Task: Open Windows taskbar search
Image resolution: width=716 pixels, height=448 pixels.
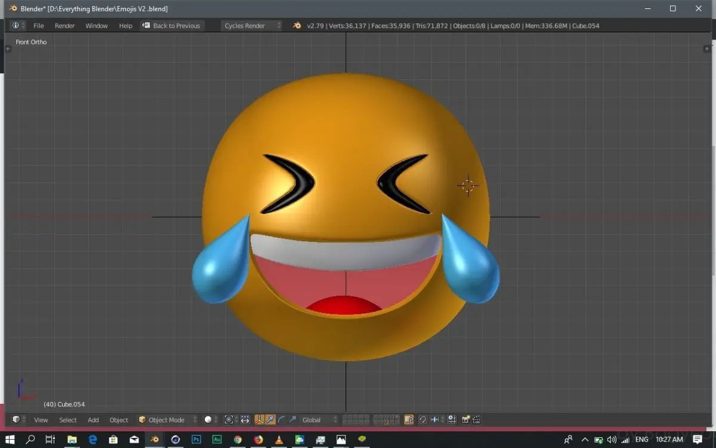Action: tap(30, 440)
